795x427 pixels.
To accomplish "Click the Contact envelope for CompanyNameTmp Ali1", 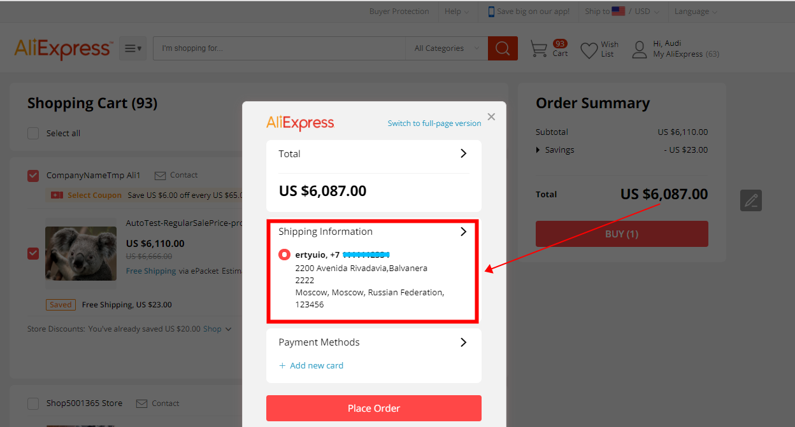I will point(160,175).
